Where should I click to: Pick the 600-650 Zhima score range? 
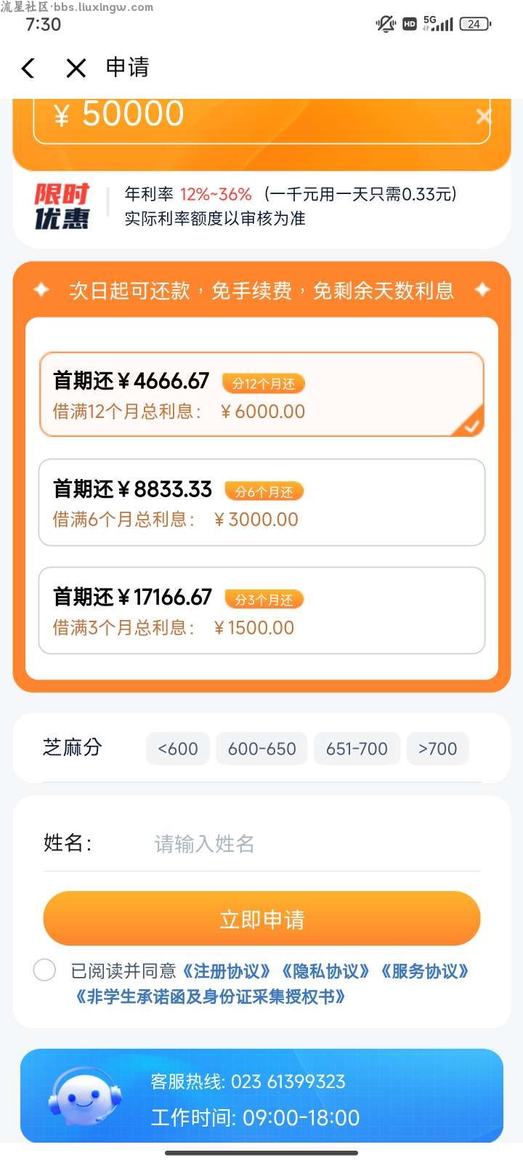pyautogui.click(x=261, y=749)
